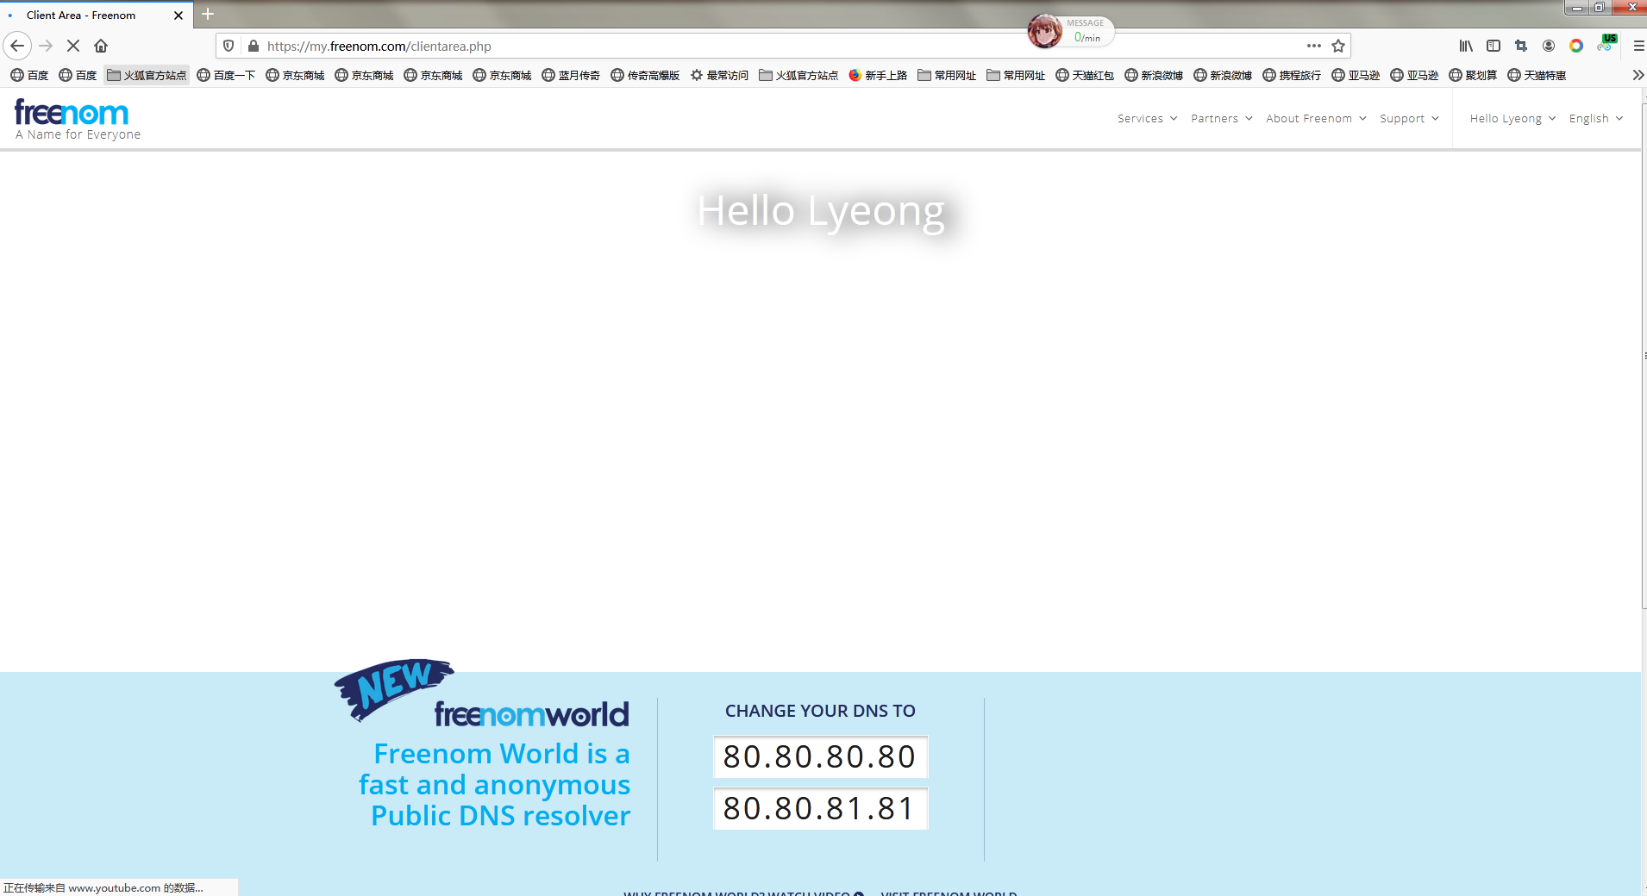Show site security padlock info
This screenshot has height=896, width=1647.
(x=254, y=46)
